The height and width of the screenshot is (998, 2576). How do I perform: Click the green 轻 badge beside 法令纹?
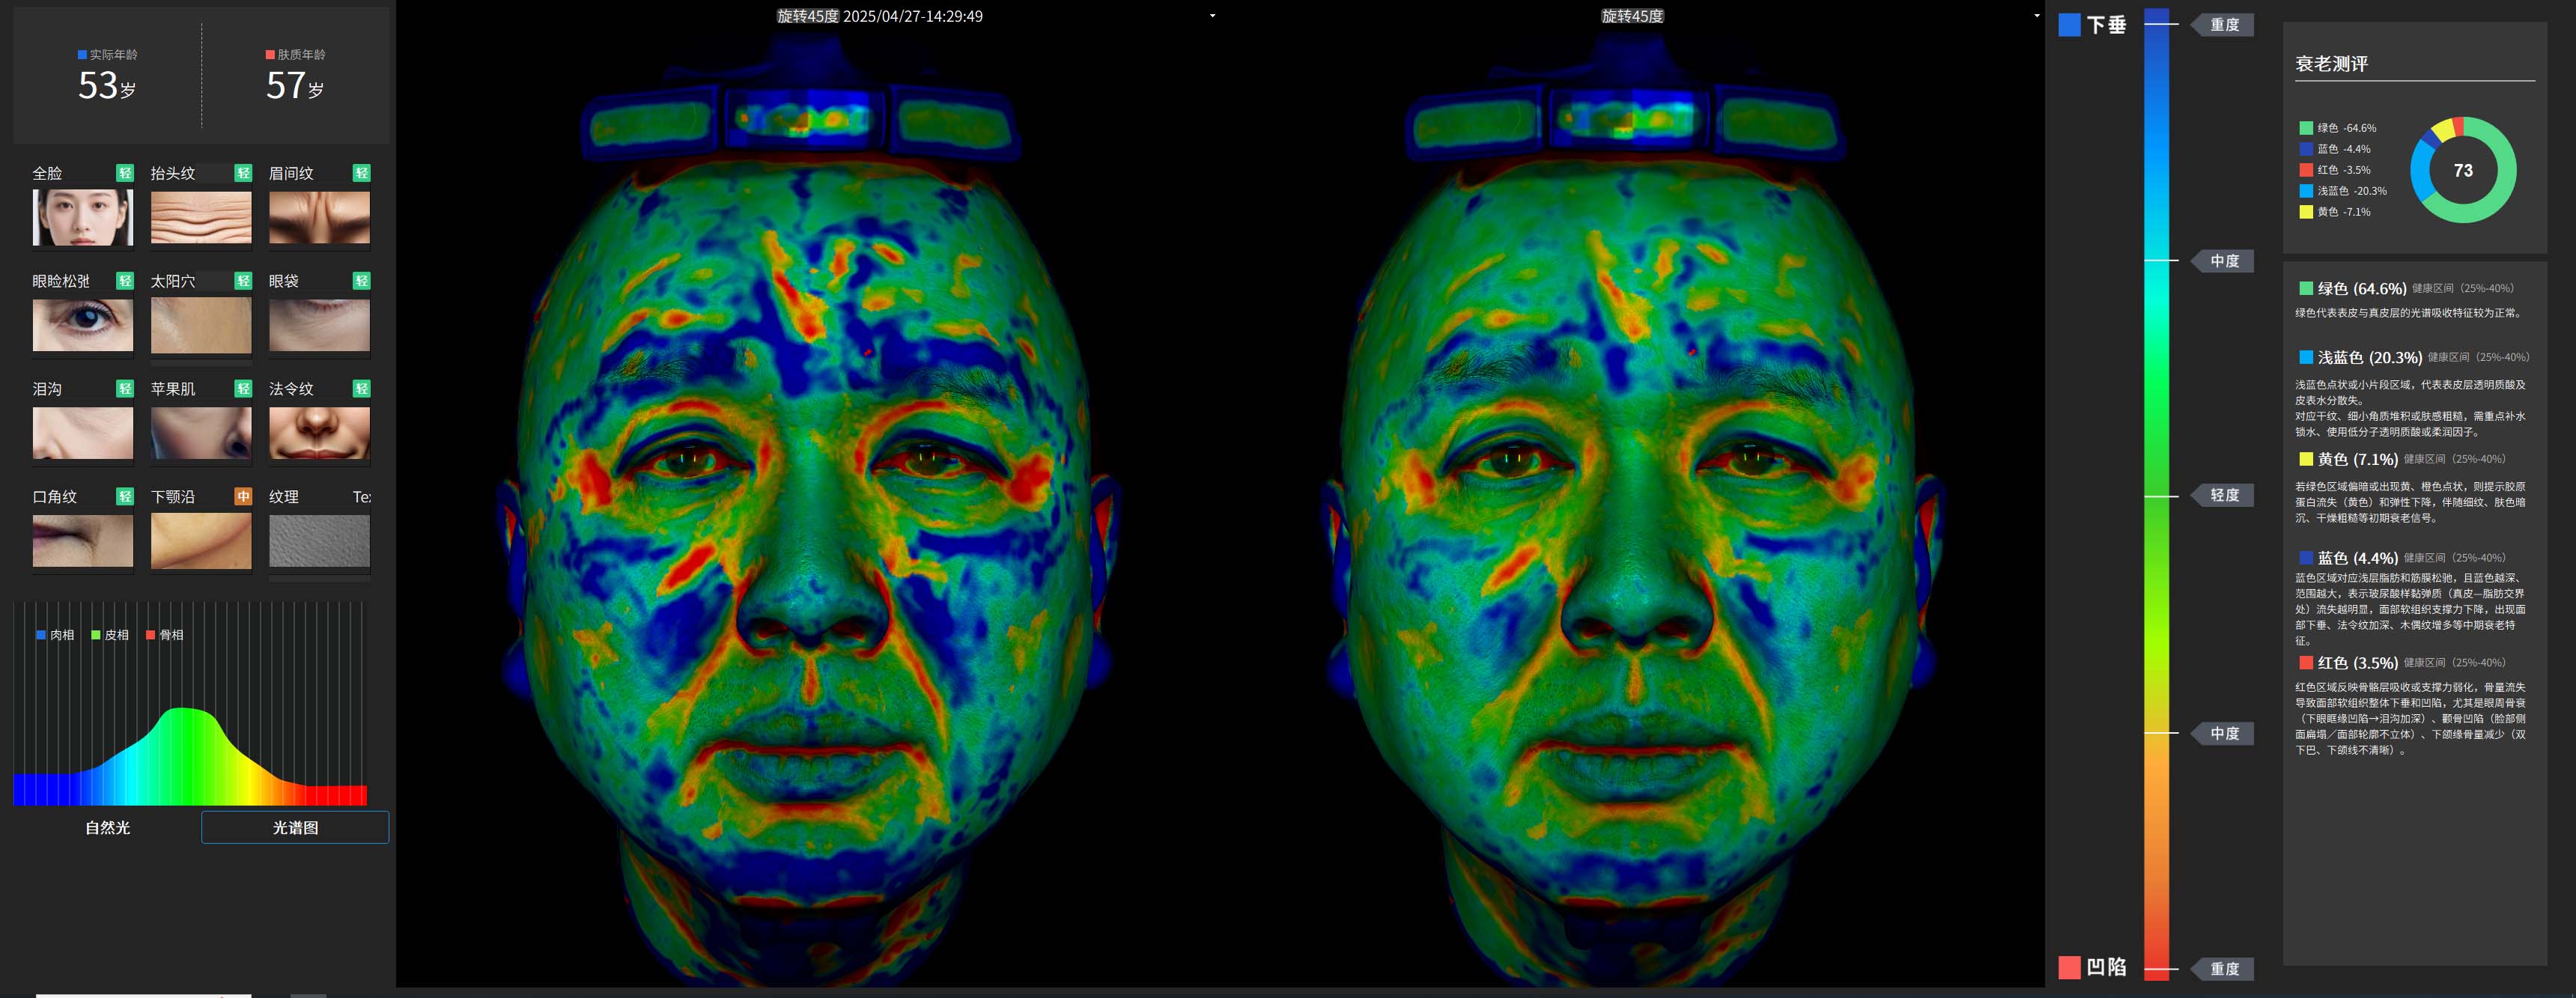point(362,389)
